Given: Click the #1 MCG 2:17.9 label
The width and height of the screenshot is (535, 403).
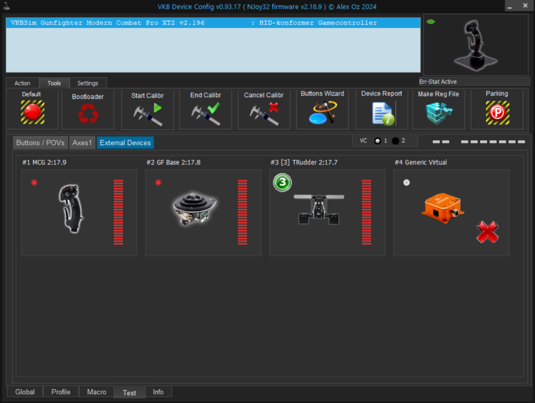Looking at the screenshot, I should point(44,163).
